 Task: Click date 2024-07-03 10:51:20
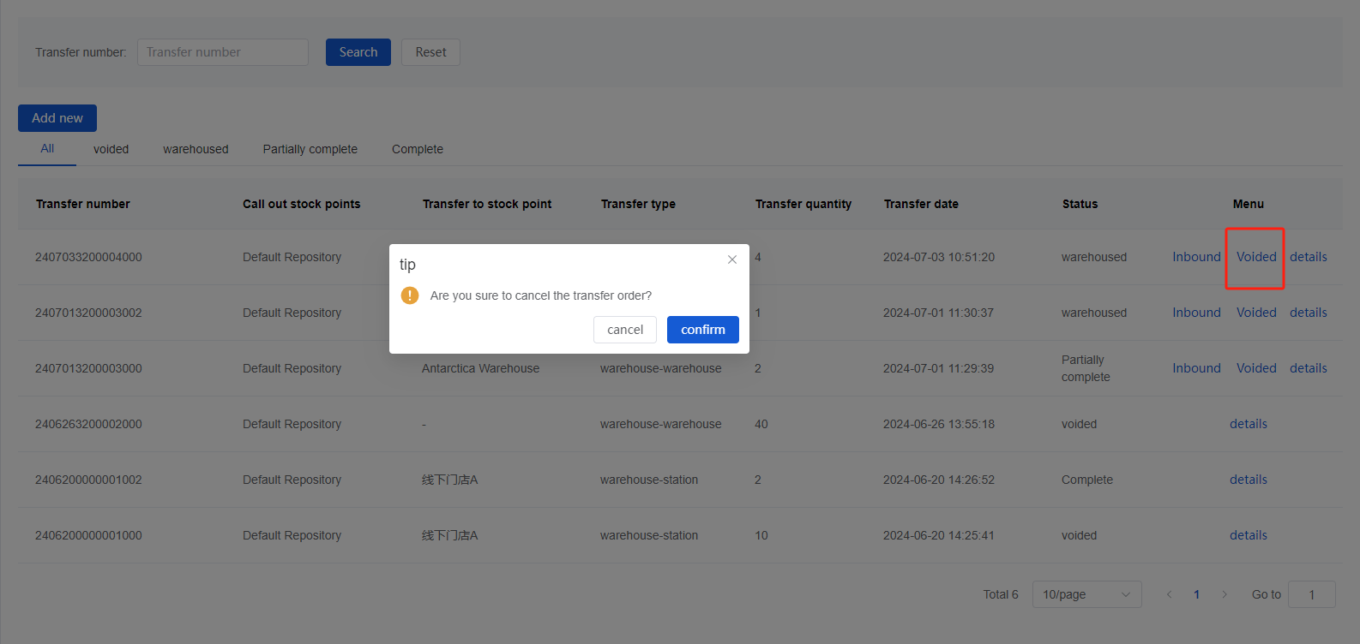tap(939, 257)
